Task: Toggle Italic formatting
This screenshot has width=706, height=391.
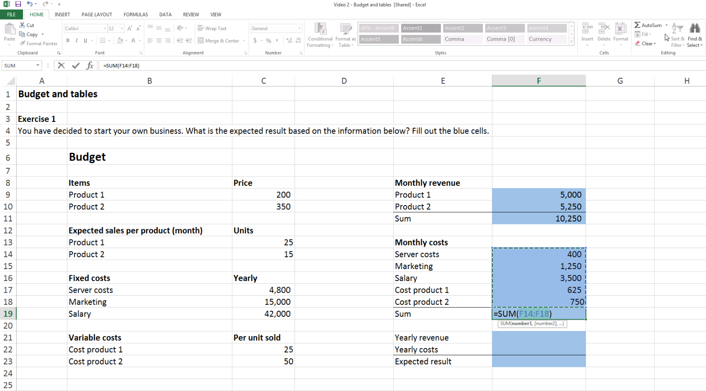Action: click(76, 41)
